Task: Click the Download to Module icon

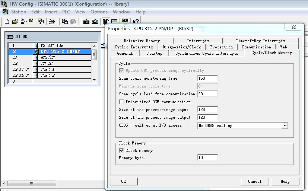Action: (86, 21)
